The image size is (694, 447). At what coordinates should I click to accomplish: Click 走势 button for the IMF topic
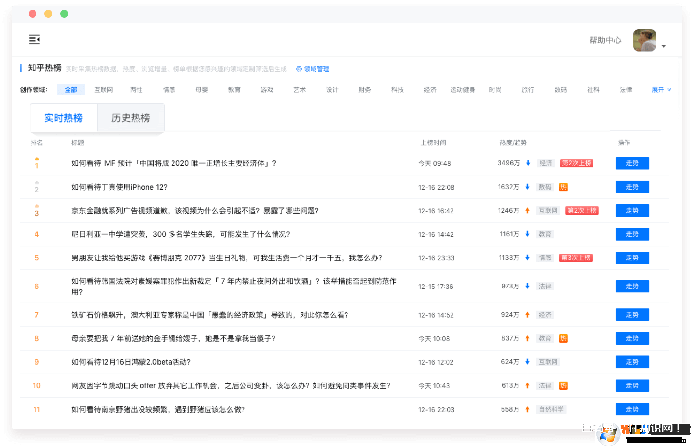tap(632, 163)
